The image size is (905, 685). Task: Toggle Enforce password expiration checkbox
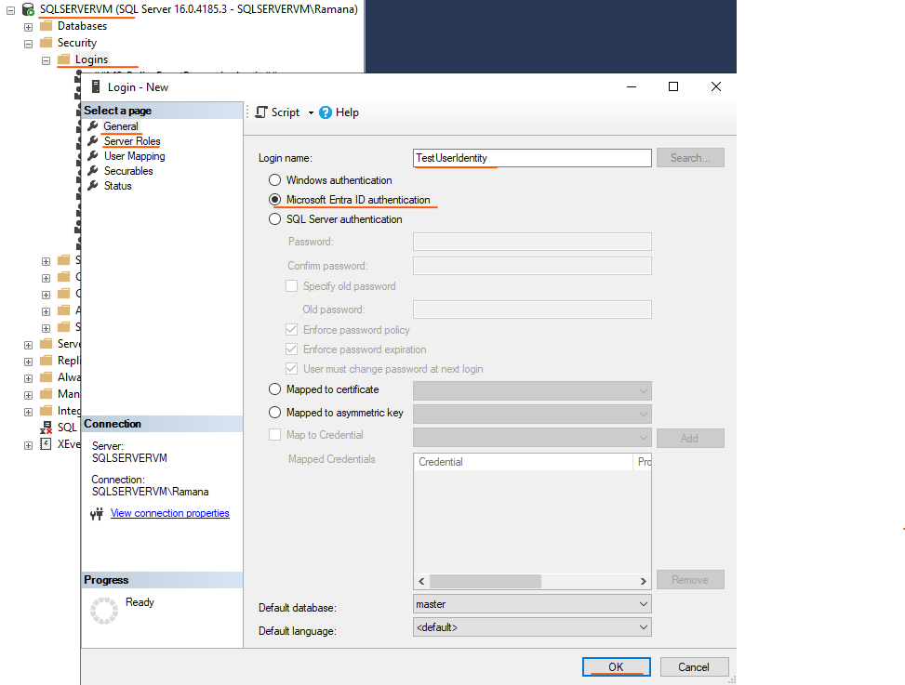292,349
